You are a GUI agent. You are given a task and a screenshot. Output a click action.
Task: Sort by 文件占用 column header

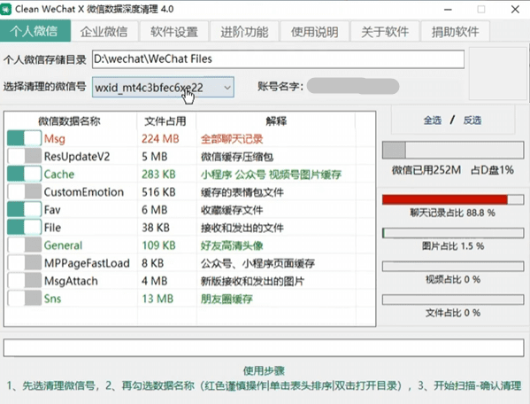pos(165,121)
